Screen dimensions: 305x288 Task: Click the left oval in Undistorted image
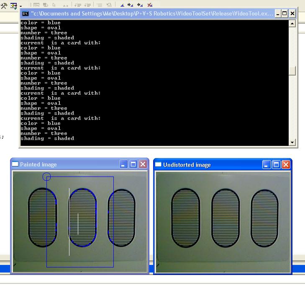pos(186,218)
